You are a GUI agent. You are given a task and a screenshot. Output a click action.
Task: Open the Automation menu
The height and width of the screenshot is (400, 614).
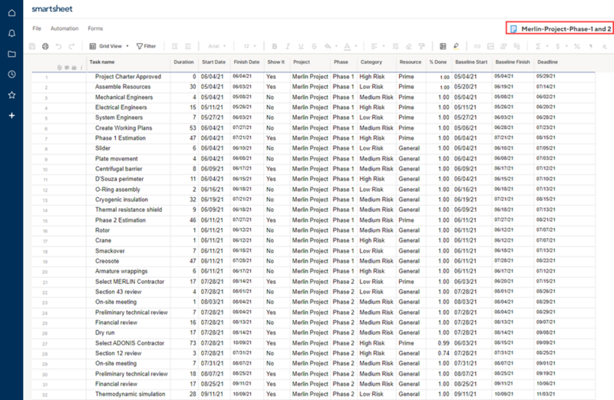point(64,28)
